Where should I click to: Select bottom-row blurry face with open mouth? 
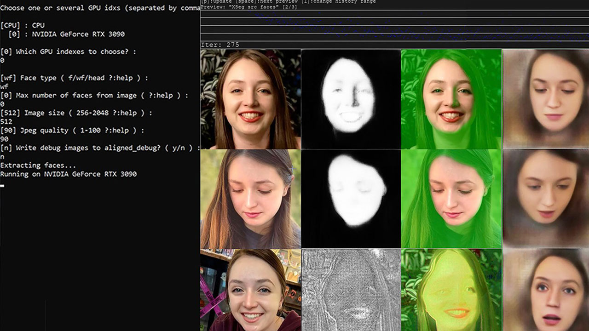(546, 290)
